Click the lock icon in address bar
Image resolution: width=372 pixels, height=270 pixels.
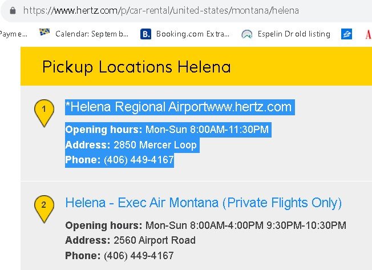[x=13, y=10]
